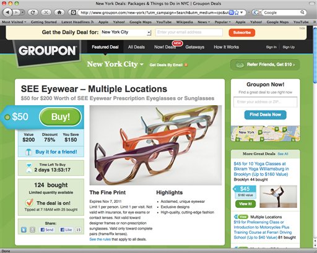Viewport: 317px width, 253px height.
Task: Click the email address input field
Action: pyautogui.click(x=189, y=32)
